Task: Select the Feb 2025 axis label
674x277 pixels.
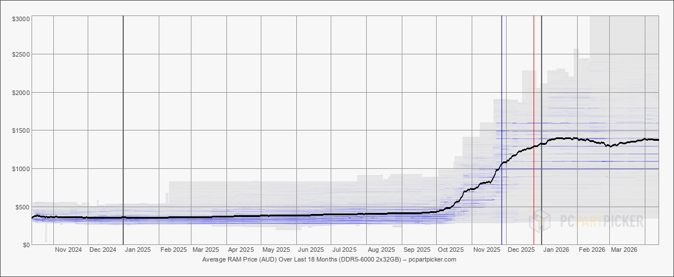Action: pyautogui.click(x=174, y=250)
